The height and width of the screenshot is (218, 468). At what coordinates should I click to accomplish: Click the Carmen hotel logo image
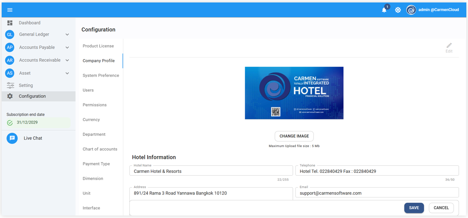click(x=294, y=93)
